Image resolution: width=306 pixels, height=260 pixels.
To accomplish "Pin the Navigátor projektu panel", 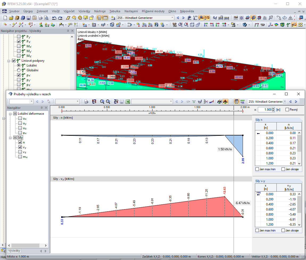I will click(68, 31).
